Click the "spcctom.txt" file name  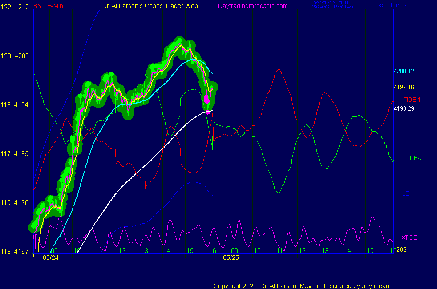pos(393,5)
